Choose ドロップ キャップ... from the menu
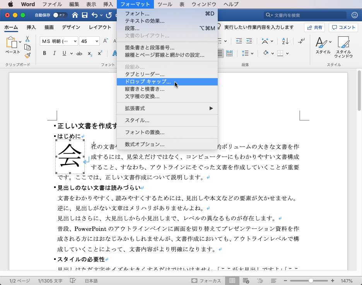Viewport: 362px width, 285px height. coord(167,82)
